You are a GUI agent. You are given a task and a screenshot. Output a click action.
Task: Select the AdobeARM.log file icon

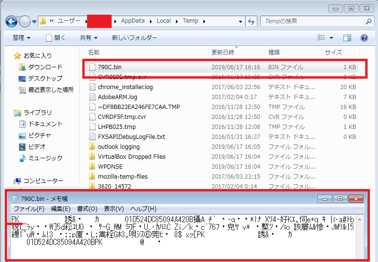tap(92, 97)
